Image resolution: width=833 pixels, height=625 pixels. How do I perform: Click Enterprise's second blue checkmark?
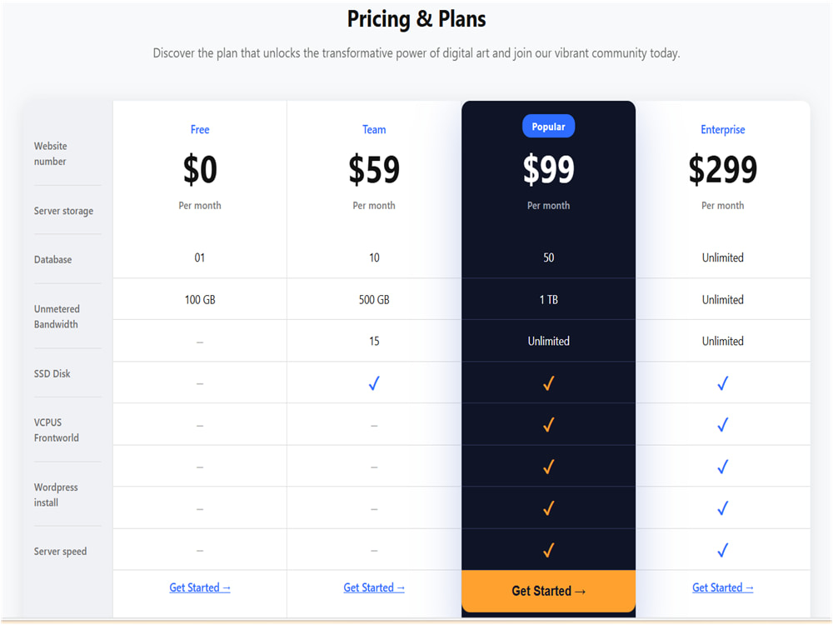[722, 425]
